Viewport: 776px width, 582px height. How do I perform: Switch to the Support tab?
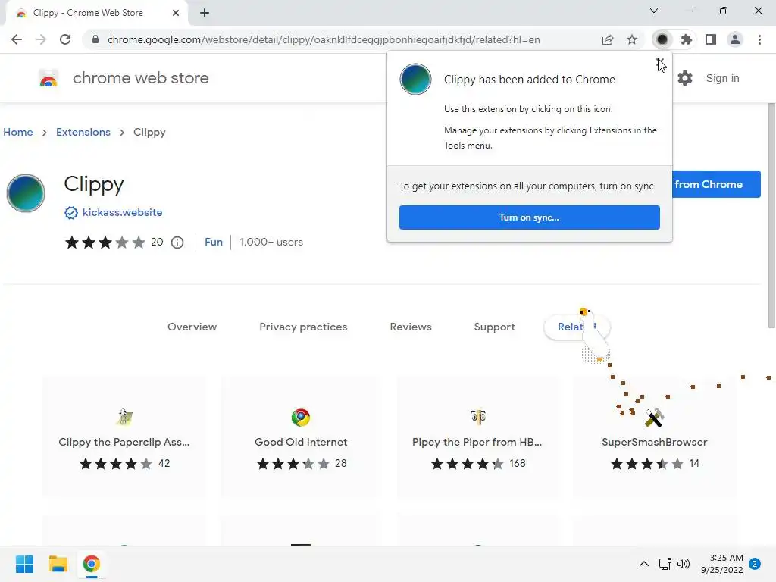[x=494, y=327]
